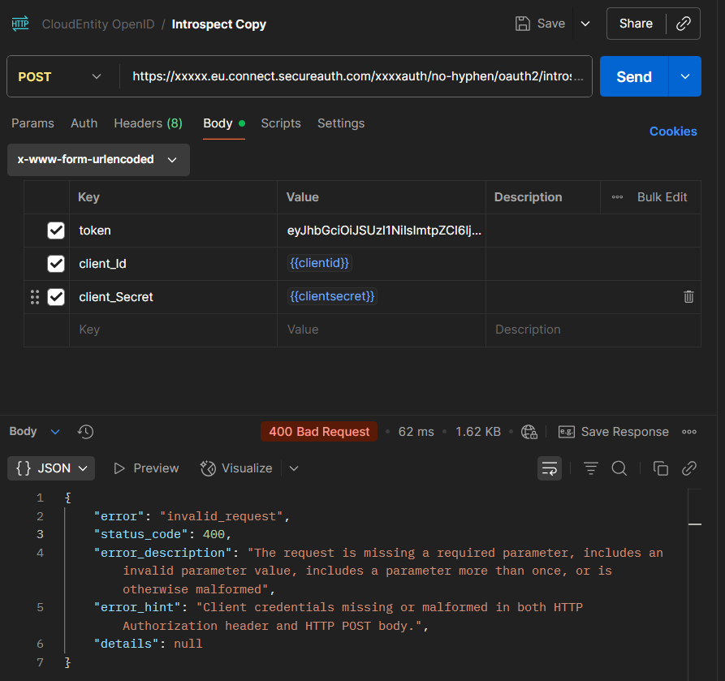Switch to the Scripts tab
Image resolution: width=725 pixels, height=681 pixels.
[281, 123]
